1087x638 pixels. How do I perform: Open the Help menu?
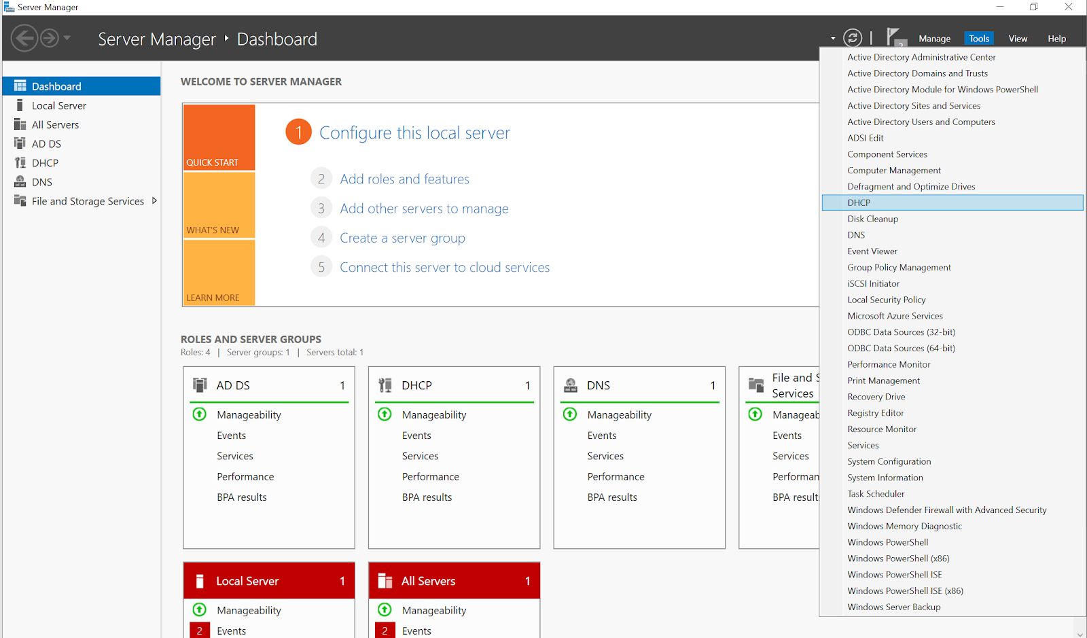pos(1056,39)
